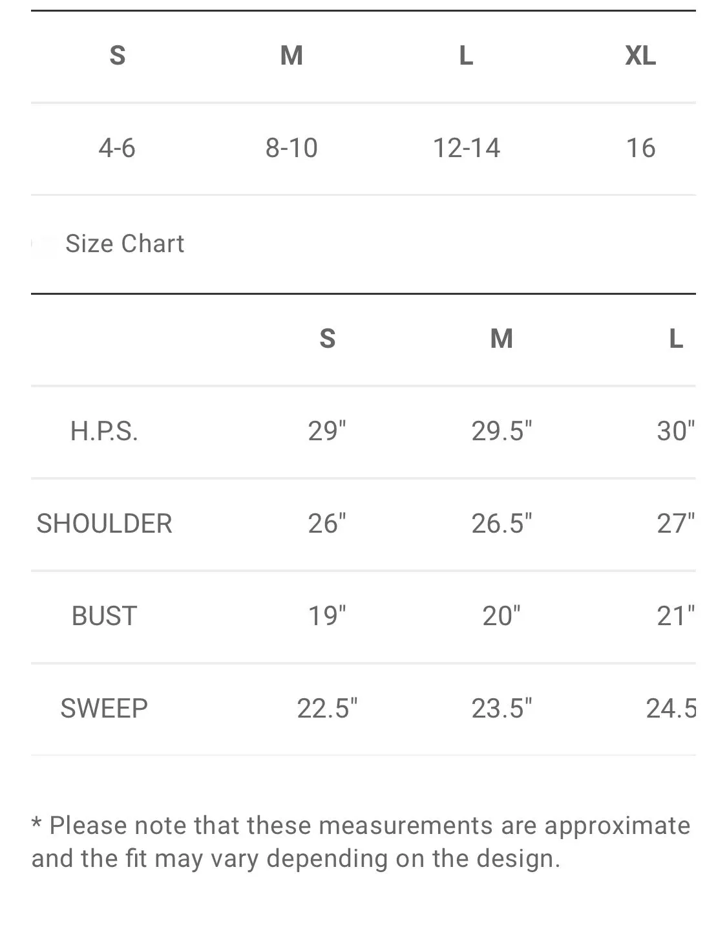Click the 4-6 size range cell
This screenshot has height=929, width=727.
click(117, 148)
